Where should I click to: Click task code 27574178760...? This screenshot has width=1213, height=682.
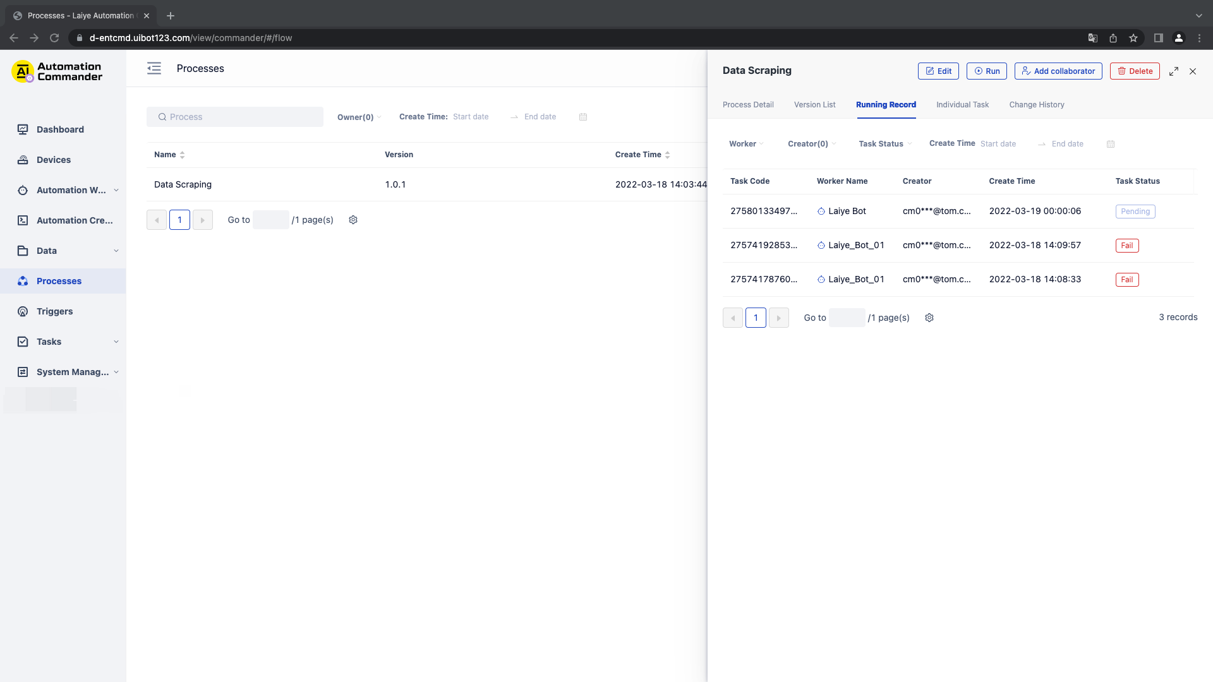pyautogui.click(x=764, y=279)
